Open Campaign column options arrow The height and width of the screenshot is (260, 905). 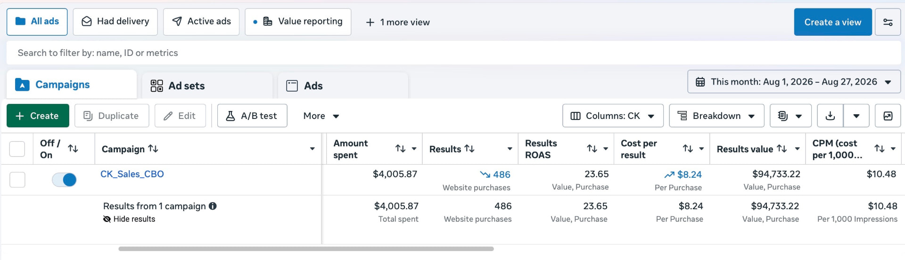(x=312, y=149)
